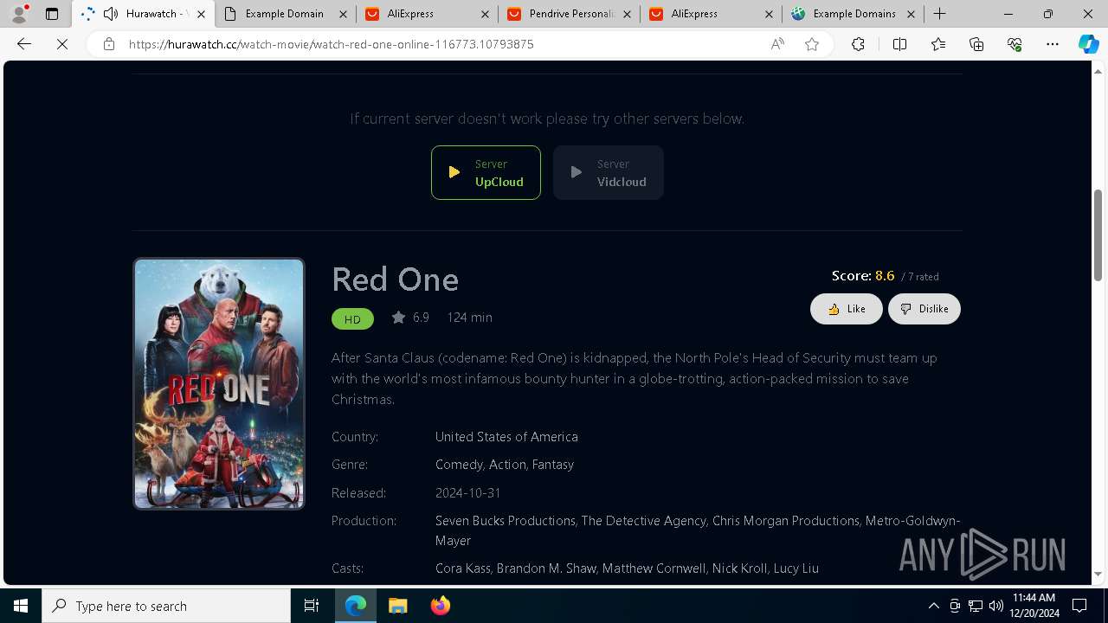
Task: Switch to the first AliExpress tab
Action: [x=427, y=14]
